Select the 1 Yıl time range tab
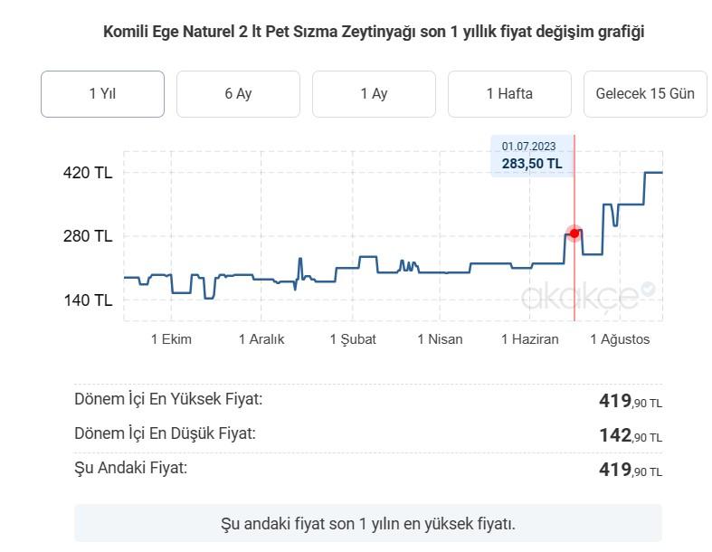Viewport: 712px width, 552px height. pos(102,94)
